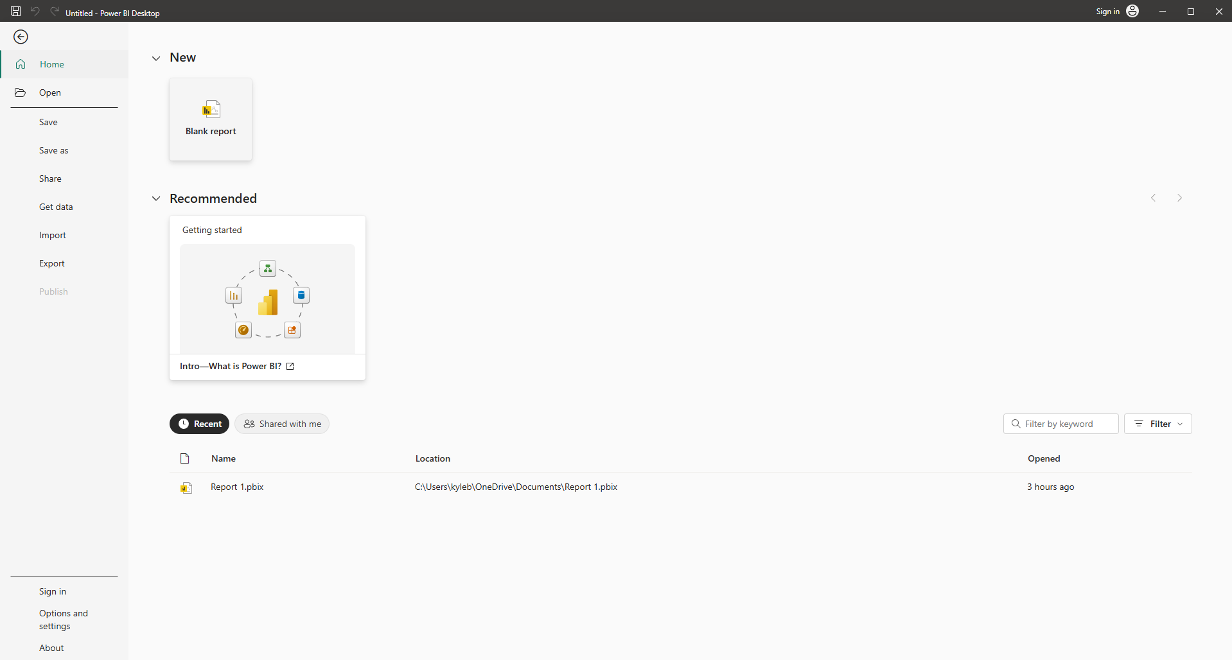Click the people icon on Shared tab
Screen dimensions: 1232x660
pos(249,424)
